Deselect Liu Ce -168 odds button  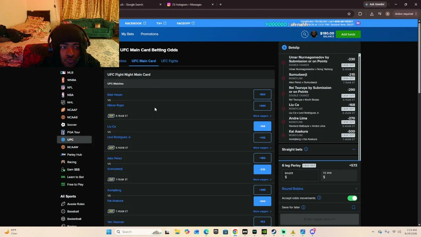[262, 126]
